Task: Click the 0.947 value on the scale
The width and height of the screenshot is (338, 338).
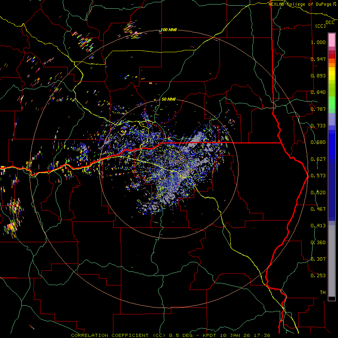Action: [x=318, y=59]
